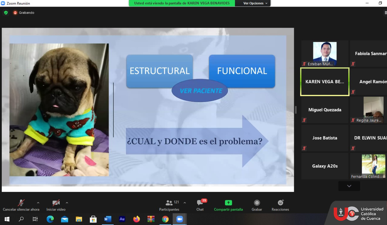Click the green screen-sharing notice for KAREN VEGA BENAVIDES
Screen dimensions: 387x225
[182, 3]
